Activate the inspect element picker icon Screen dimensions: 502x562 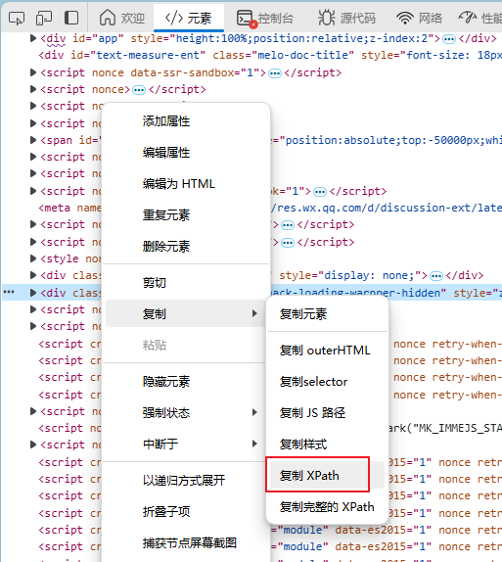(x=17, y=18)
